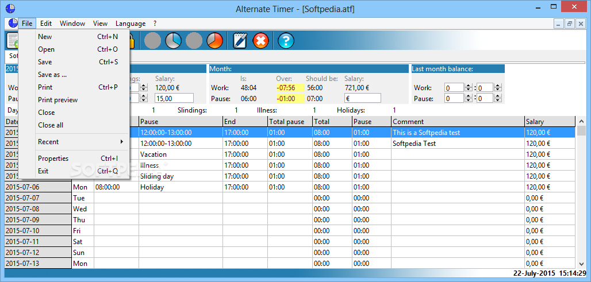
Task: Click the Salary column header
Action: tap(550, 122)
